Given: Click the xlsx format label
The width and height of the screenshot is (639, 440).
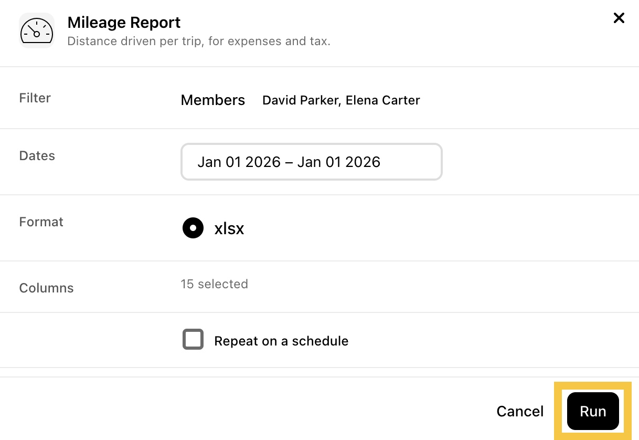Looking at the screenshot, I should pos(229,228).
